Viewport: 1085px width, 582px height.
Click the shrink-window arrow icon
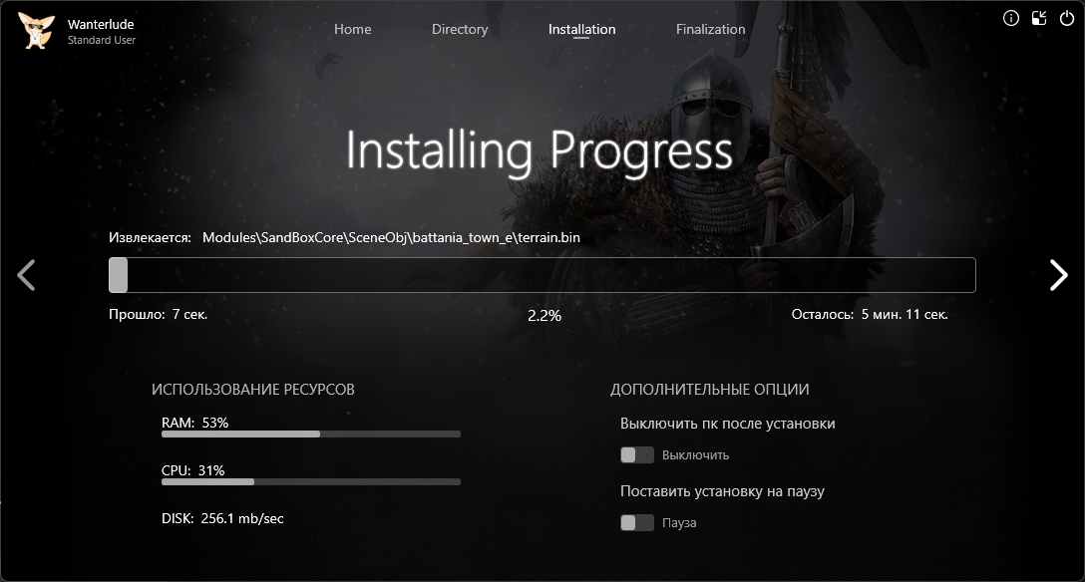coord(1039,18)
